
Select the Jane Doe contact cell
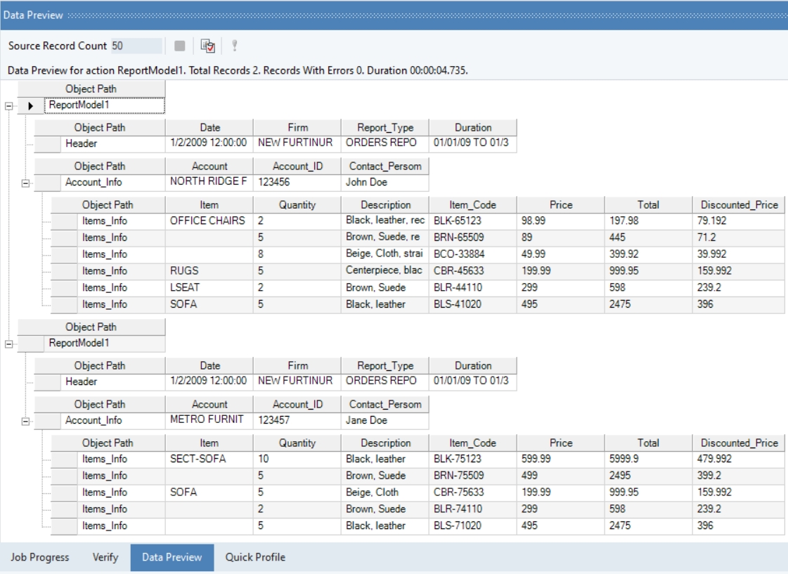pyautogui.click(x=385, y=421)
